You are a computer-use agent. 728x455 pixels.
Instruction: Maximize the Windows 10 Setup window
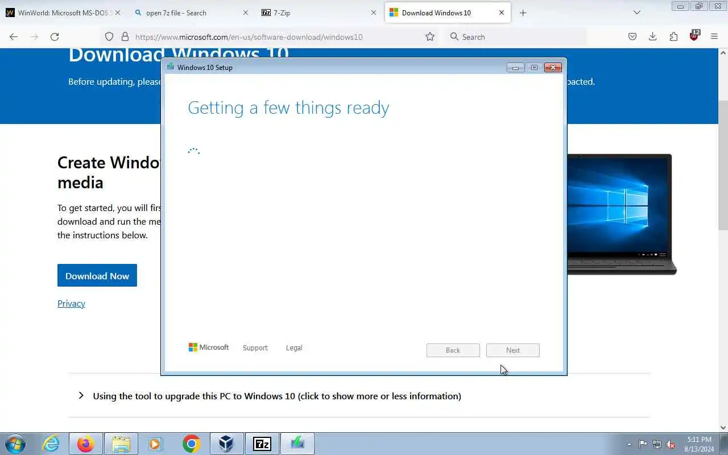pos(534,67)
